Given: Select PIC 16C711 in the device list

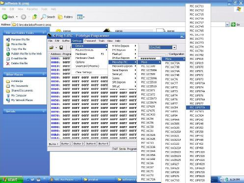Looking at the screenshot, I should [x=198, y=6].
